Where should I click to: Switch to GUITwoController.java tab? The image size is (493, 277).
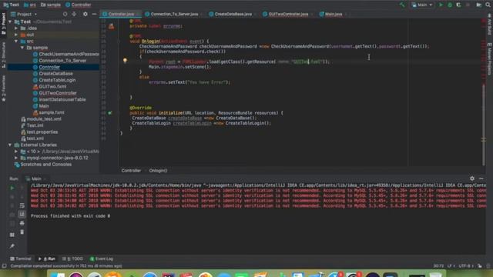(x=288, y=14)
